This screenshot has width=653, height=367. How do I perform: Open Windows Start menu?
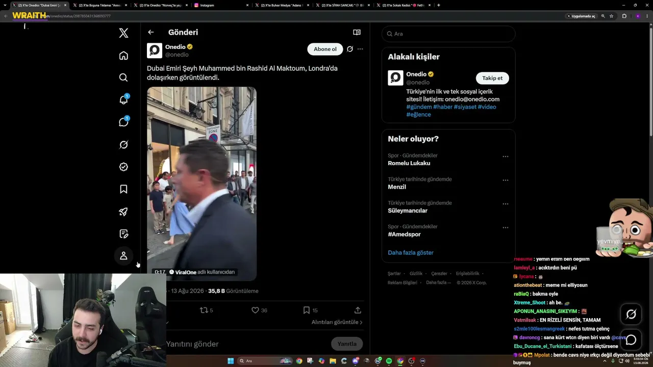[x=231, y=361]
